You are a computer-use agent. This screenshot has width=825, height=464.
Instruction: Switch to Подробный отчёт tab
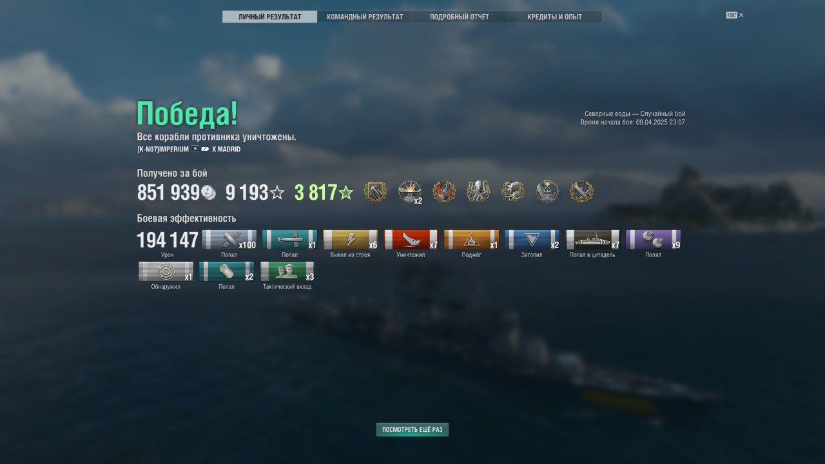coord(460,17)
